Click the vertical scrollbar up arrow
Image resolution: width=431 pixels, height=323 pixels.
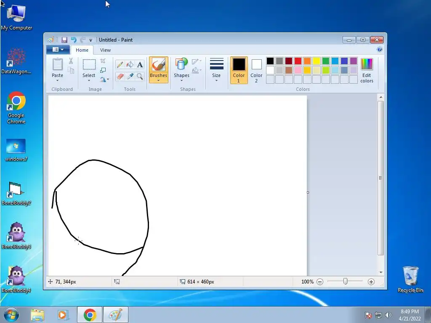click(380, 97)
